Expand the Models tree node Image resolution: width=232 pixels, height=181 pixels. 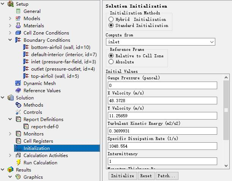(10, 19)
